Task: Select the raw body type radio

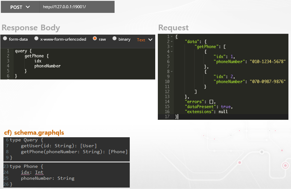Action: (x=95, y=39)
